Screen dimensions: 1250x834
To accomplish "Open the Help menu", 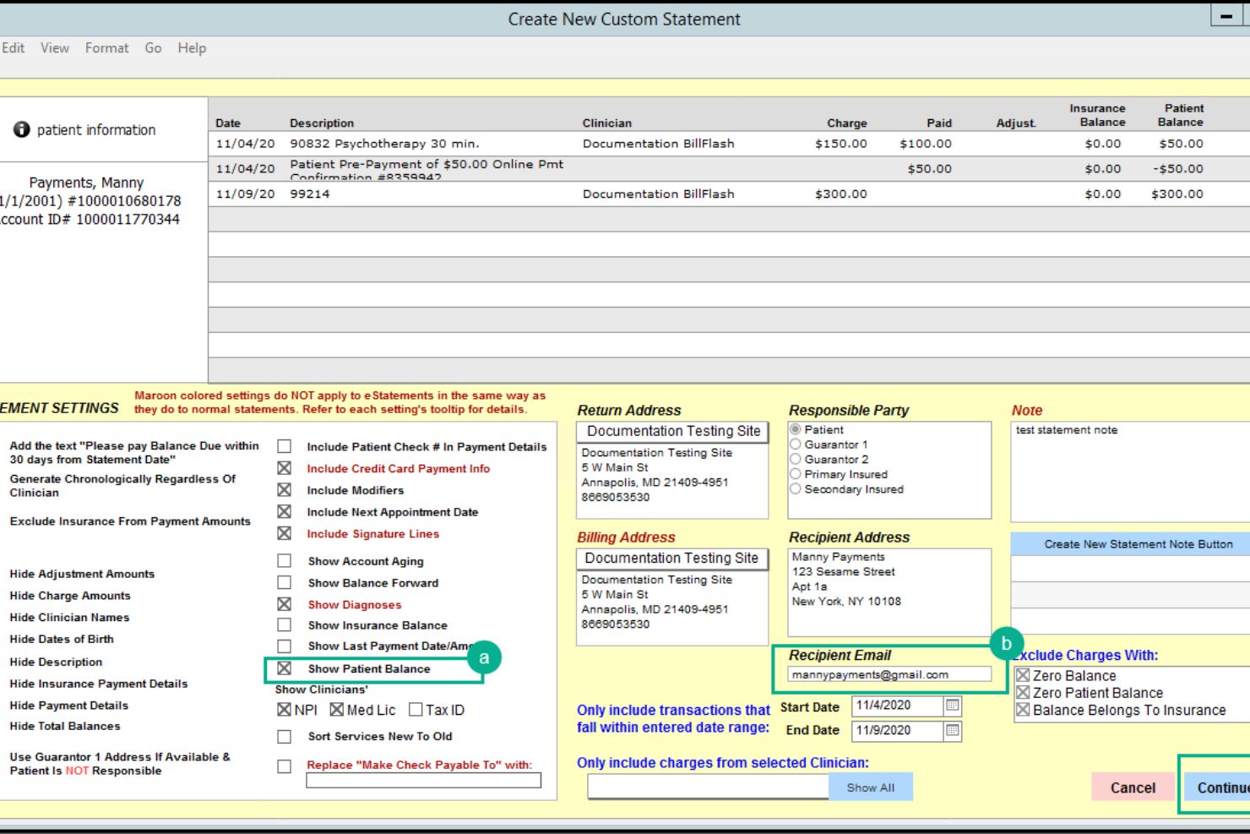I will [x=192, y=48].
